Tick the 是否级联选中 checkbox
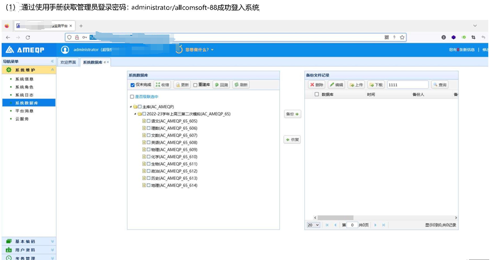494x260 pixels. [x=132, y=97]
